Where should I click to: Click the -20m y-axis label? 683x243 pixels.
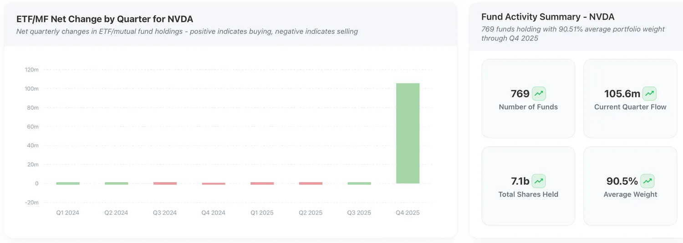click(x=31, y=203)
